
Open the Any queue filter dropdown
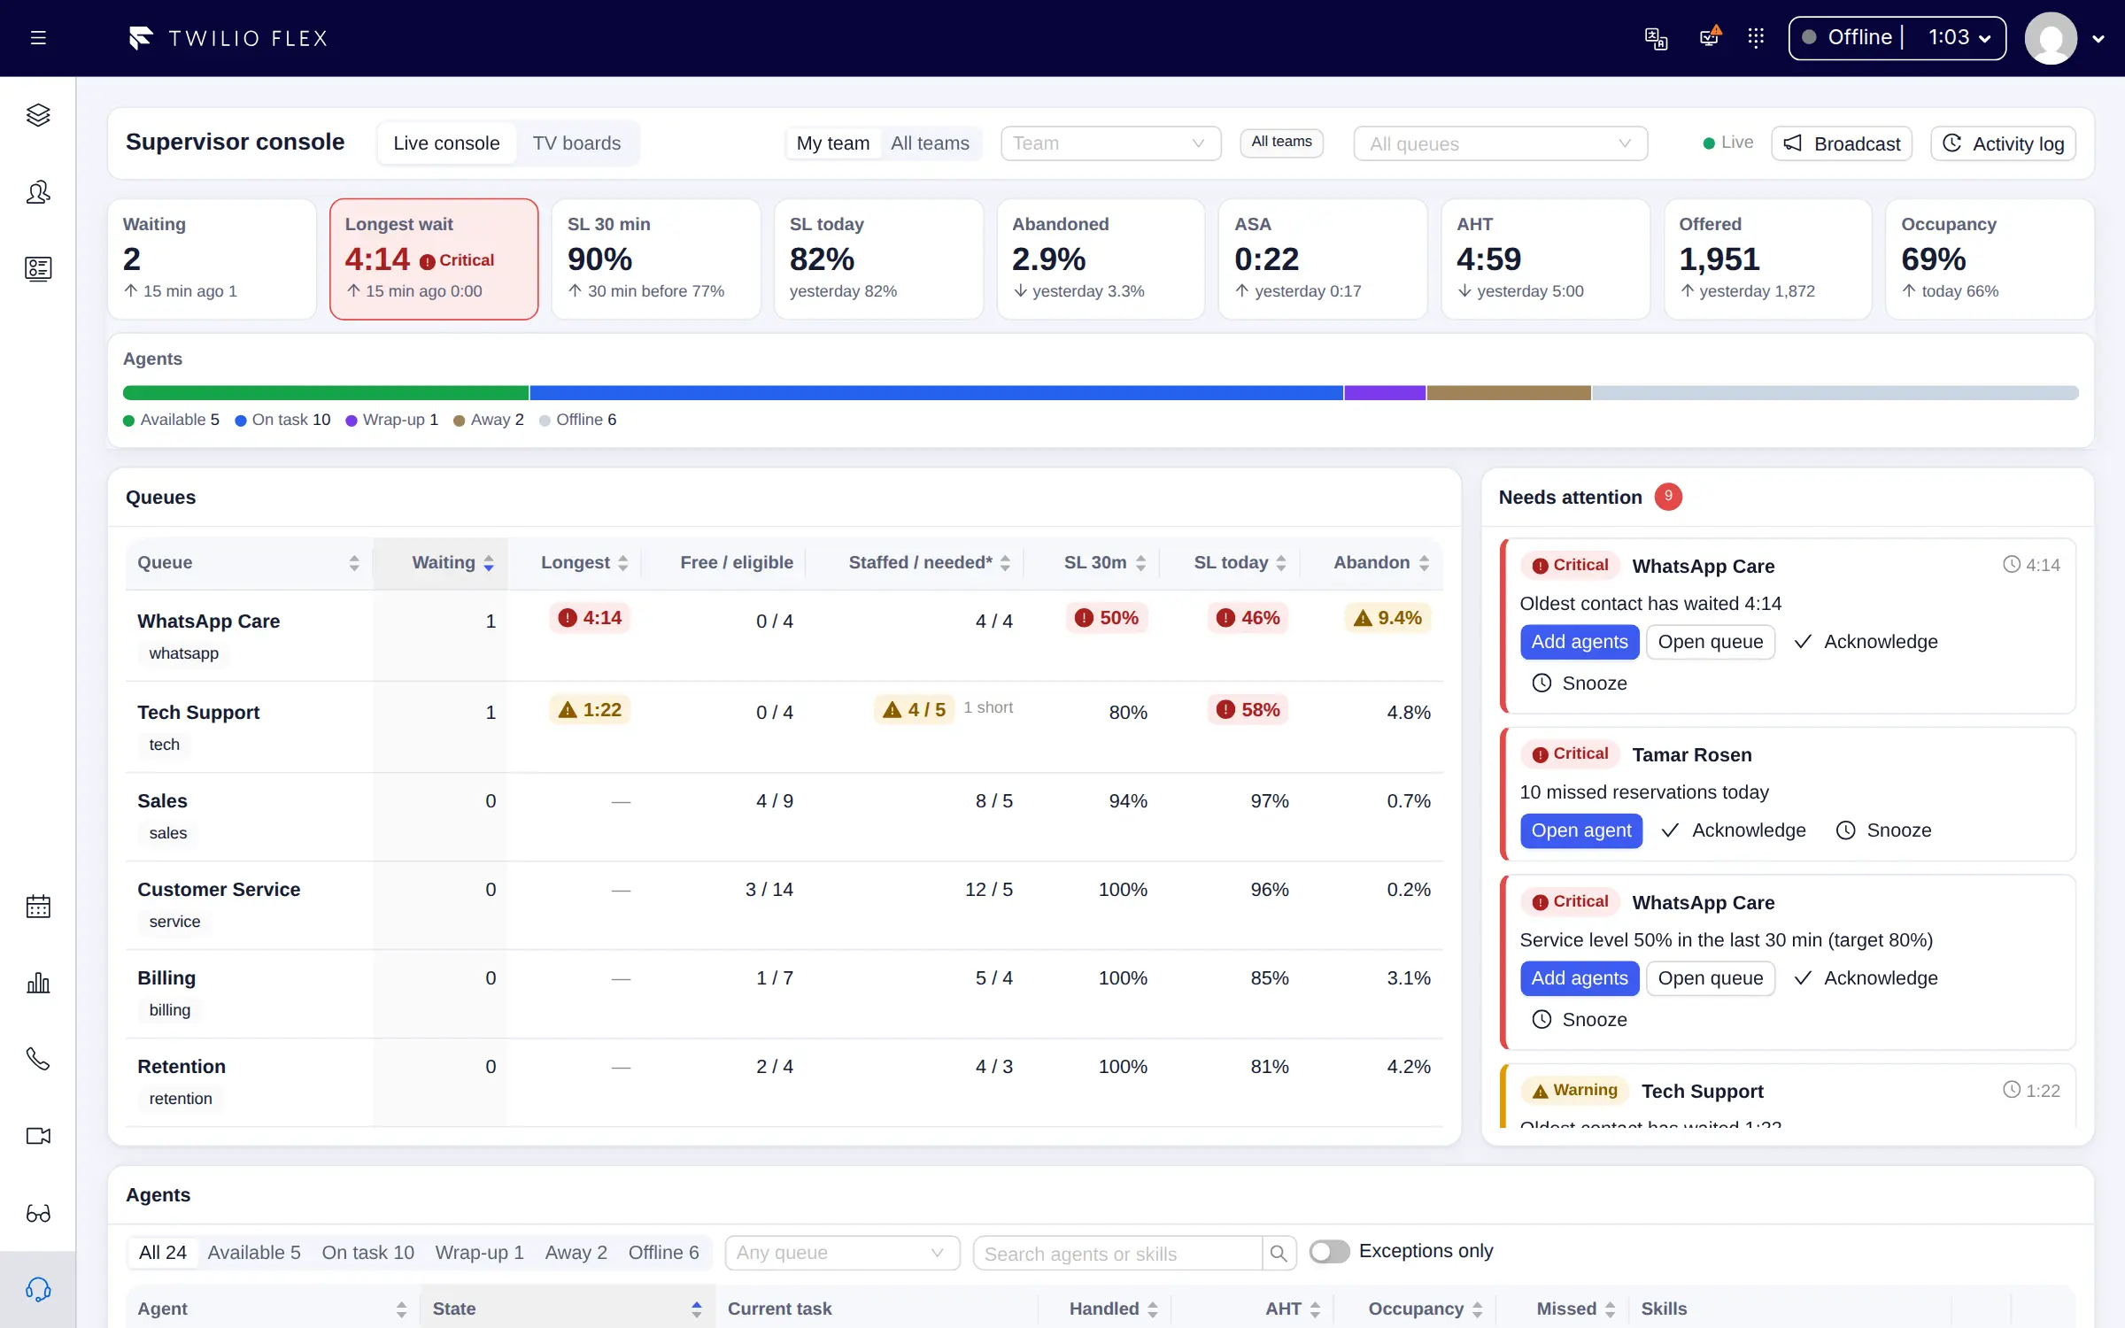[842, 1254]
